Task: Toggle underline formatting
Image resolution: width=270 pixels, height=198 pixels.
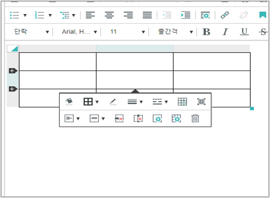Action: (244, 32)
